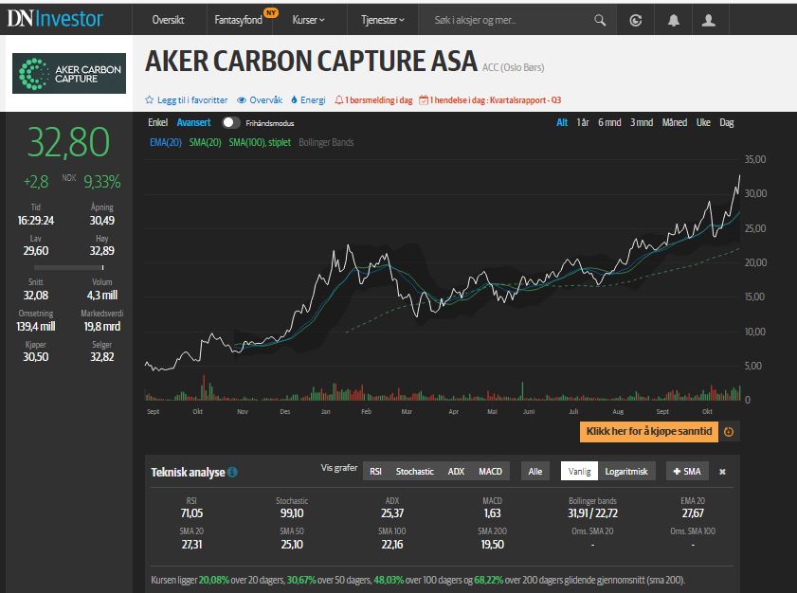The image size is (797, 593).
Task: Expand the Kurser dropdown menu
Action: pyautogui.click(x=309, y=20)
